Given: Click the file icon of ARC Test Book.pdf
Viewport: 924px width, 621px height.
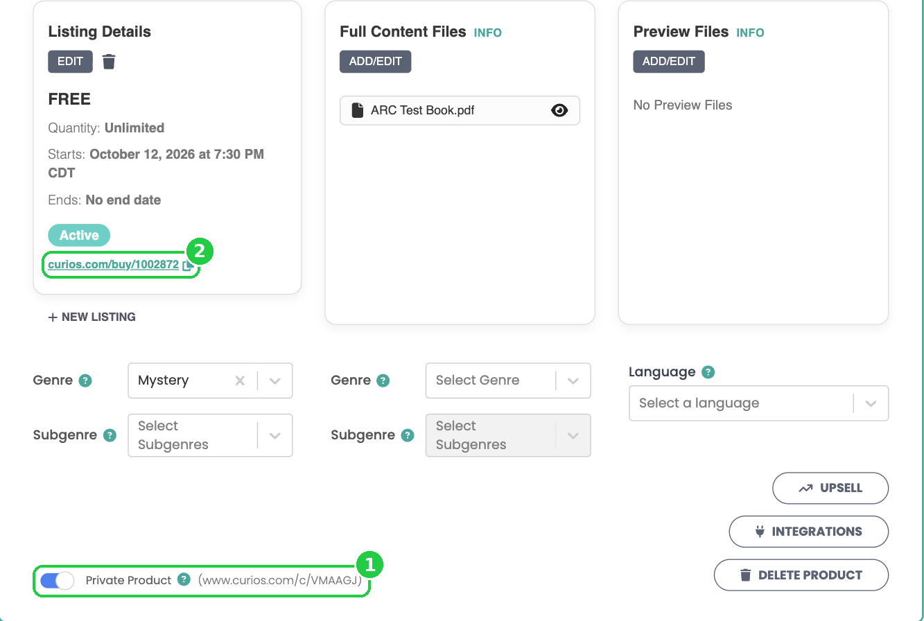Looking at the screenshot, I should [x=358, y=110].
